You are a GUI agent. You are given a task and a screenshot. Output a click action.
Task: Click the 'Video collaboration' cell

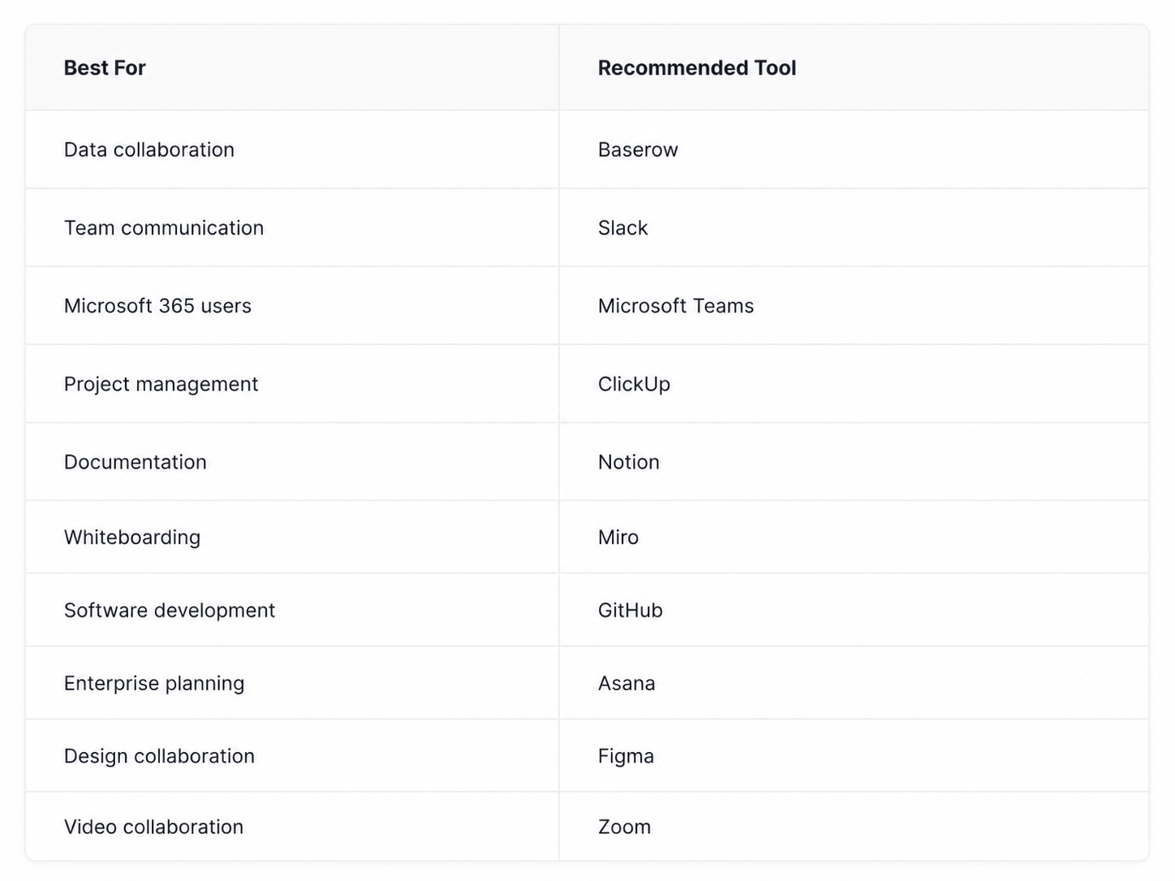(292, 827)
